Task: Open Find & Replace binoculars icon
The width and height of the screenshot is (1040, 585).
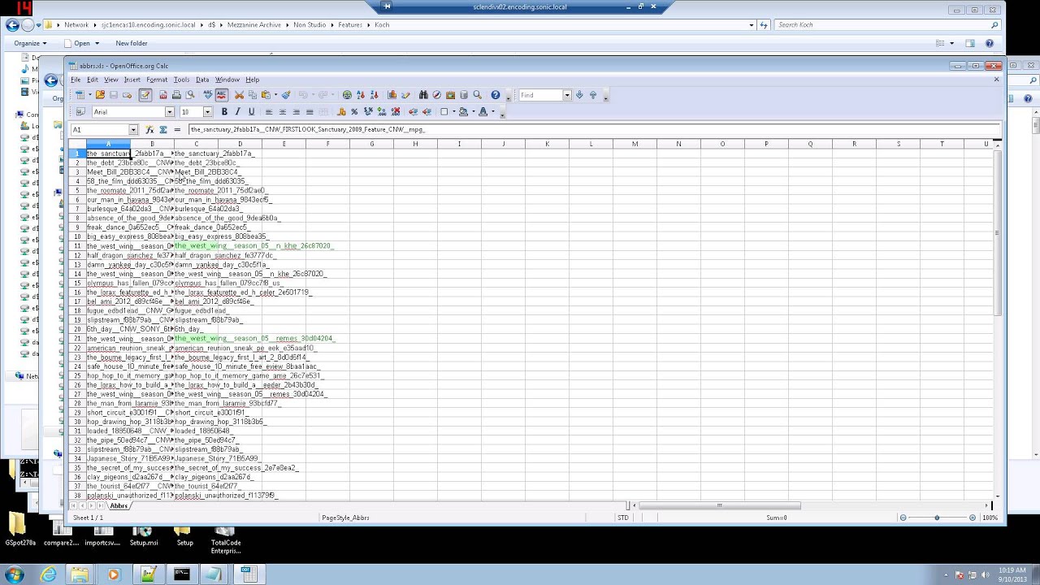Action: point(423,95)
